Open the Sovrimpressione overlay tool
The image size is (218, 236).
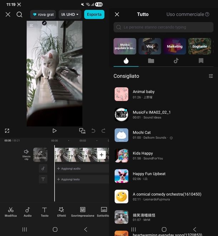pos(83,212)
